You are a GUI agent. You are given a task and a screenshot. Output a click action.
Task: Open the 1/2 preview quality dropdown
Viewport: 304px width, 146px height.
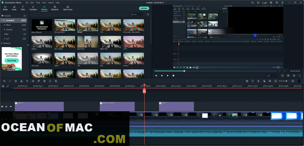[x=272, y=76]
